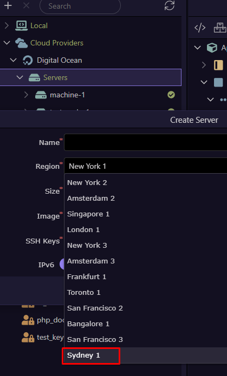Expand the chevron beside the yellow panel icon
This screenshot has width=227, height=376.
(x=204, y=65)
